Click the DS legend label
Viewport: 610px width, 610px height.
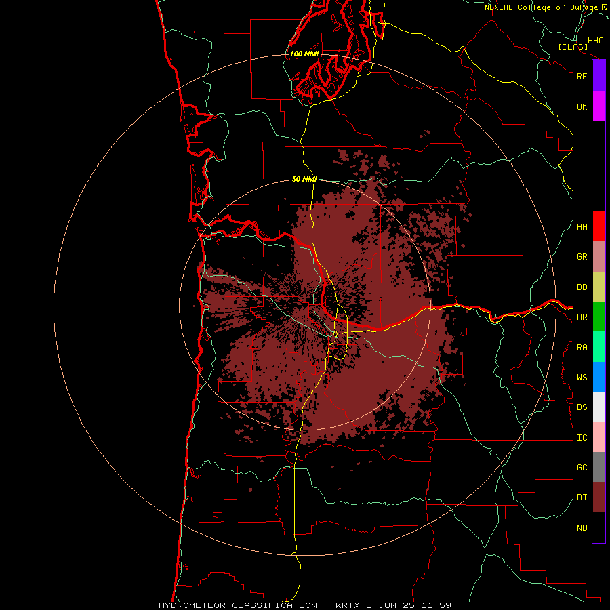point(582,407)
